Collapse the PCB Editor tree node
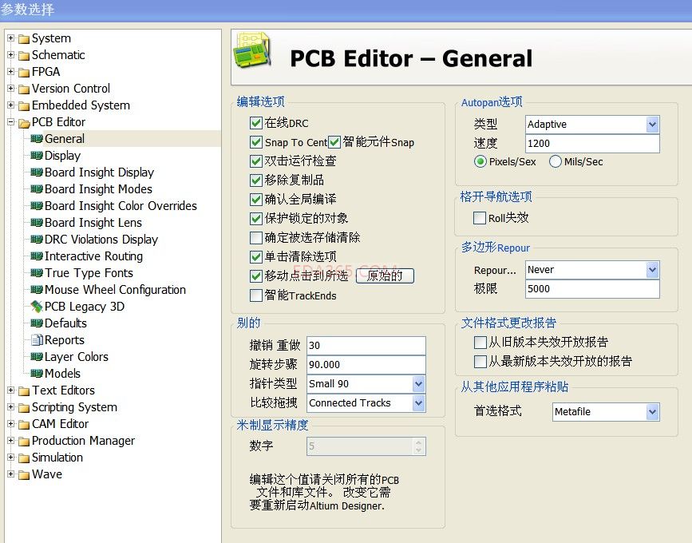The width and height of the screenshot is (692, 543). tap(10, 122)
